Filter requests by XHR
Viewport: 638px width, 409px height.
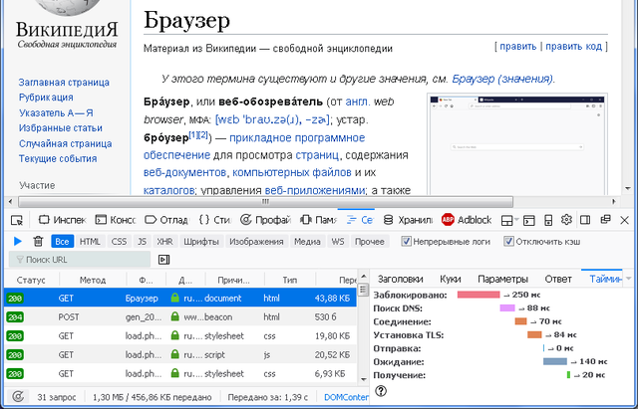(164, 241)
